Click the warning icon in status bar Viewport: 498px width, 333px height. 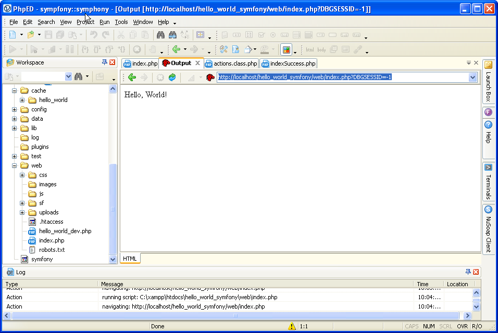(292, 326)
